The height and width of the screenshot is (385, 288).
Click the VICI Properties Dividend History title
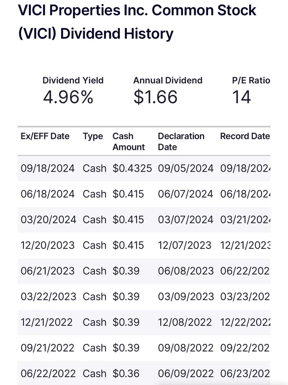(x=137, y=22)
